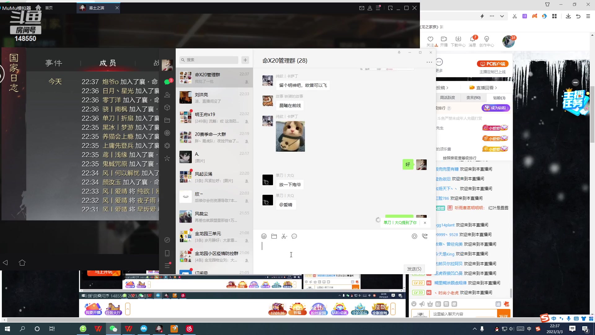The image size is (595, 335).
Task: Expand the browser toolbar dropdown chevron
Action: (x=502, y=16)
